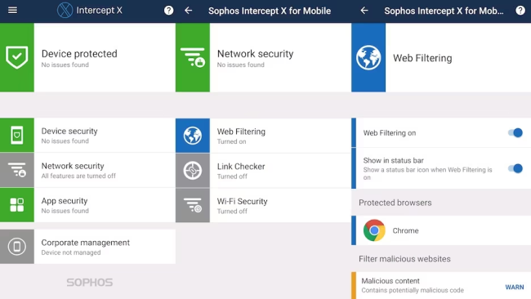Open the hamburger menu
Screen dimensions: 531x299
tap(12, 11)
